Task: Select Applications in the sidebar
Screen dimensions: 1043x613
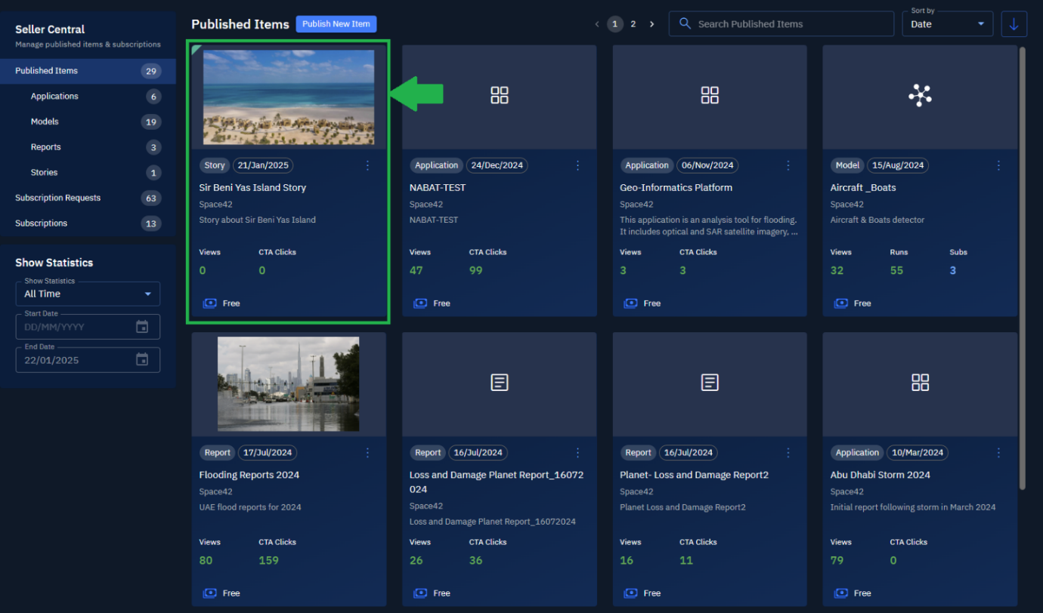Action: click(x=54, y=97)
